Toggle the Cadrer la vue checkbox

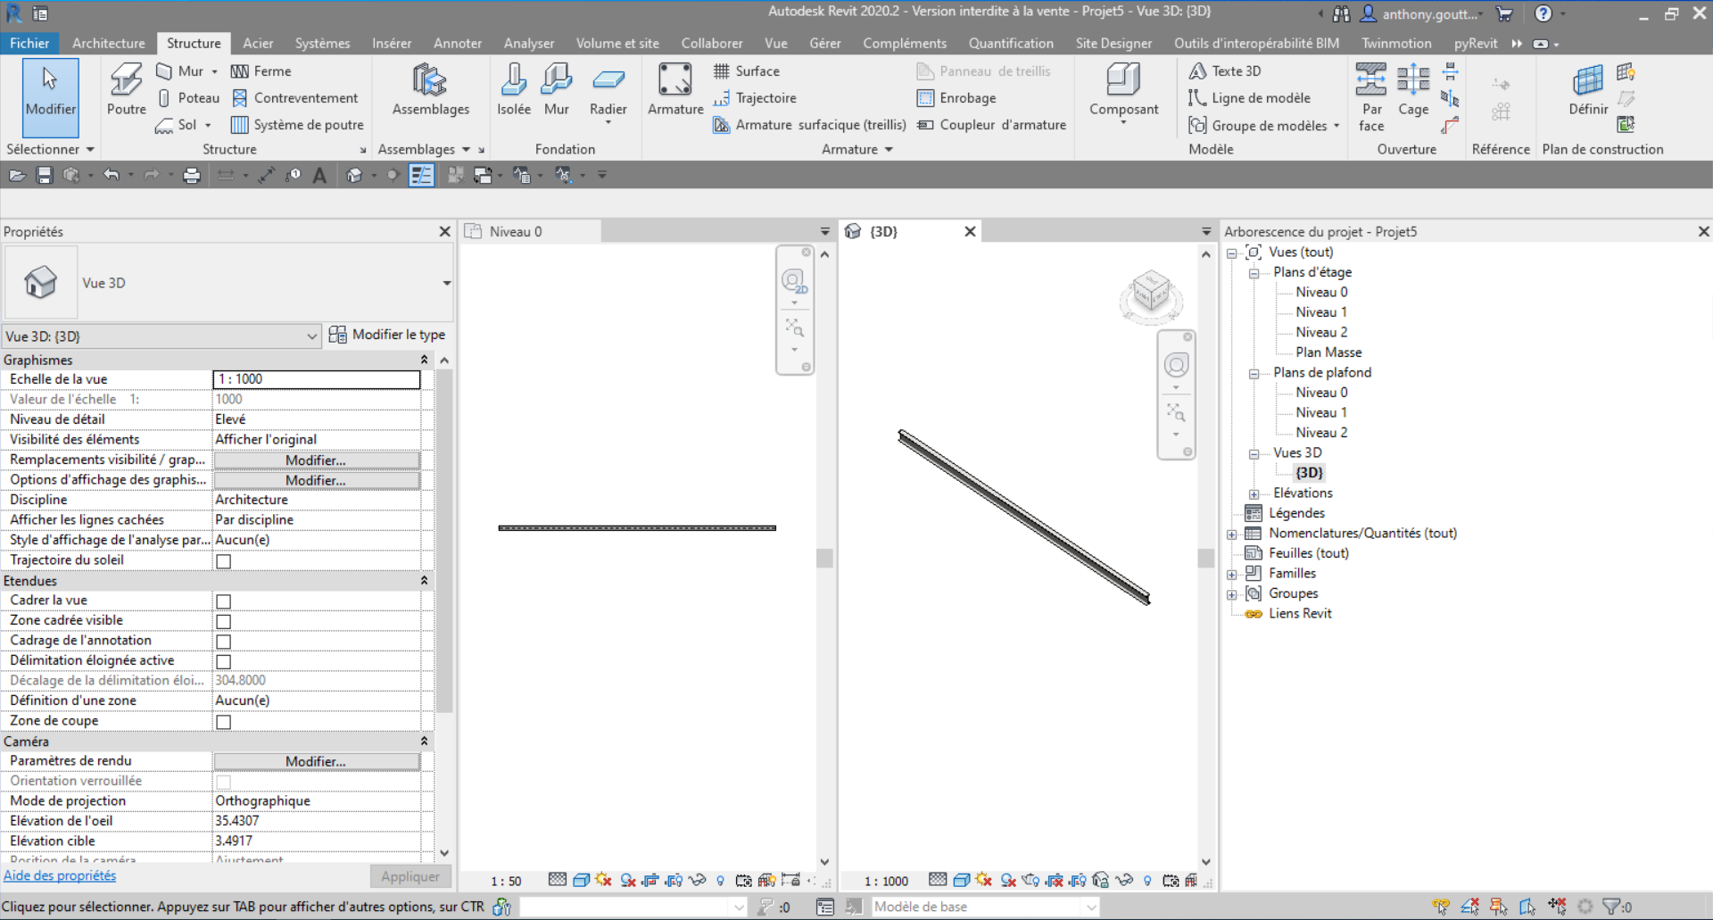coord(224,601)
